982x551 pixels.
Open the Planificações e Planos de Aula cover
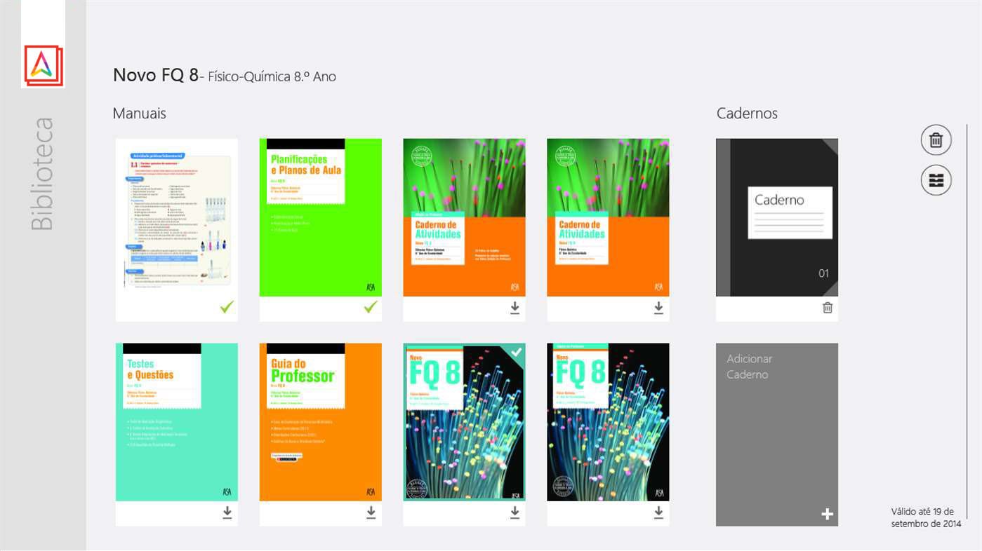tap(321, 217)
